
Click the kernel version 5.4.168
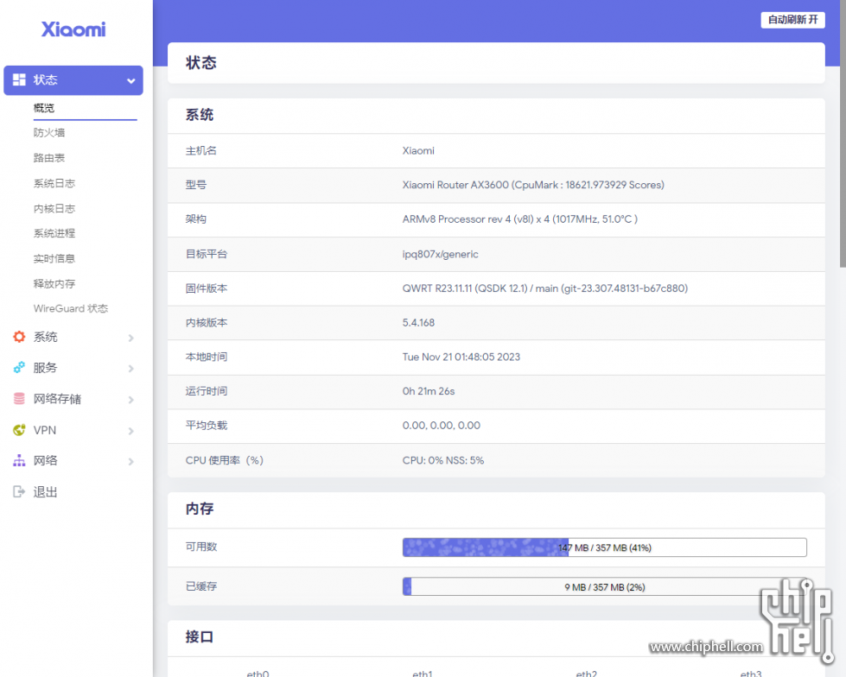(418, 323)
